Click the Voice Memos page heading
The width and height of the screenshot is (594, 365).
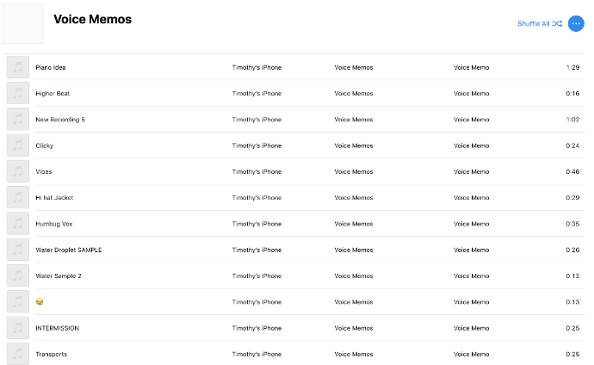click(x=92, y=19)
